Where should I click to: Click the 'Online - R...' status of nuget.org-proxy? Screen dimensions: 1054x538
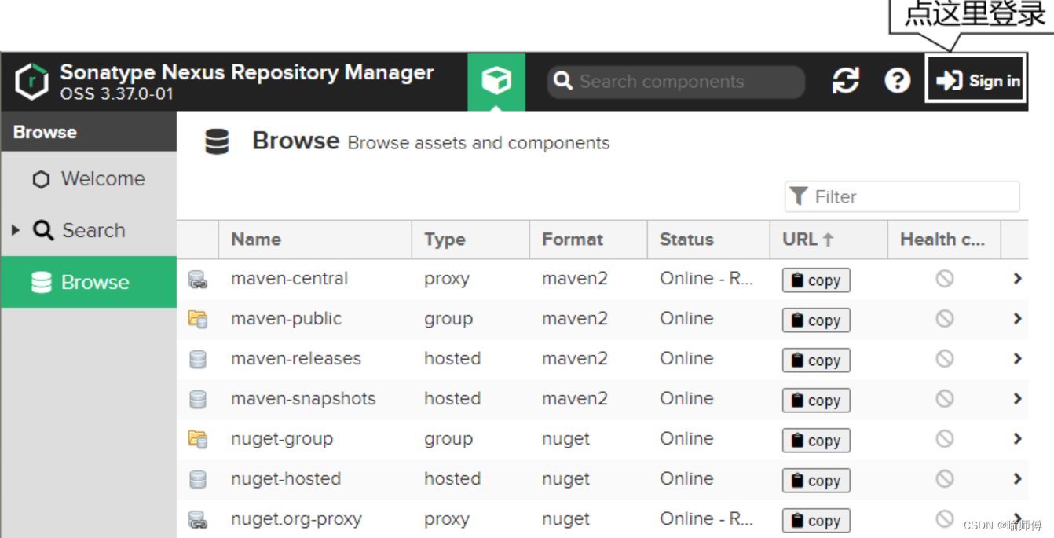tap(706, 519)
